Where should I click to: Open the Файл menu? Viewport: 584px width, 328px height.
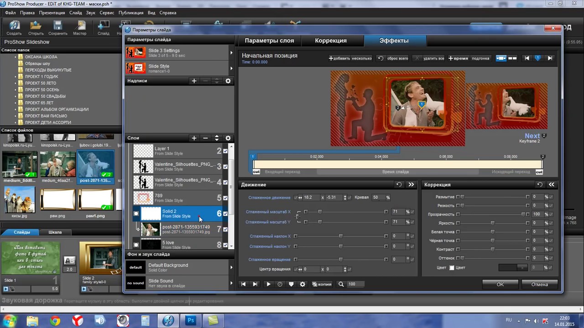pos(10,13)
